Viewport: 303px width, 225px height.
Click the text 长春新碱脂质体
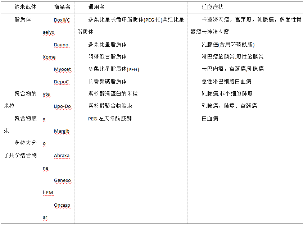(x=108, y=82)
